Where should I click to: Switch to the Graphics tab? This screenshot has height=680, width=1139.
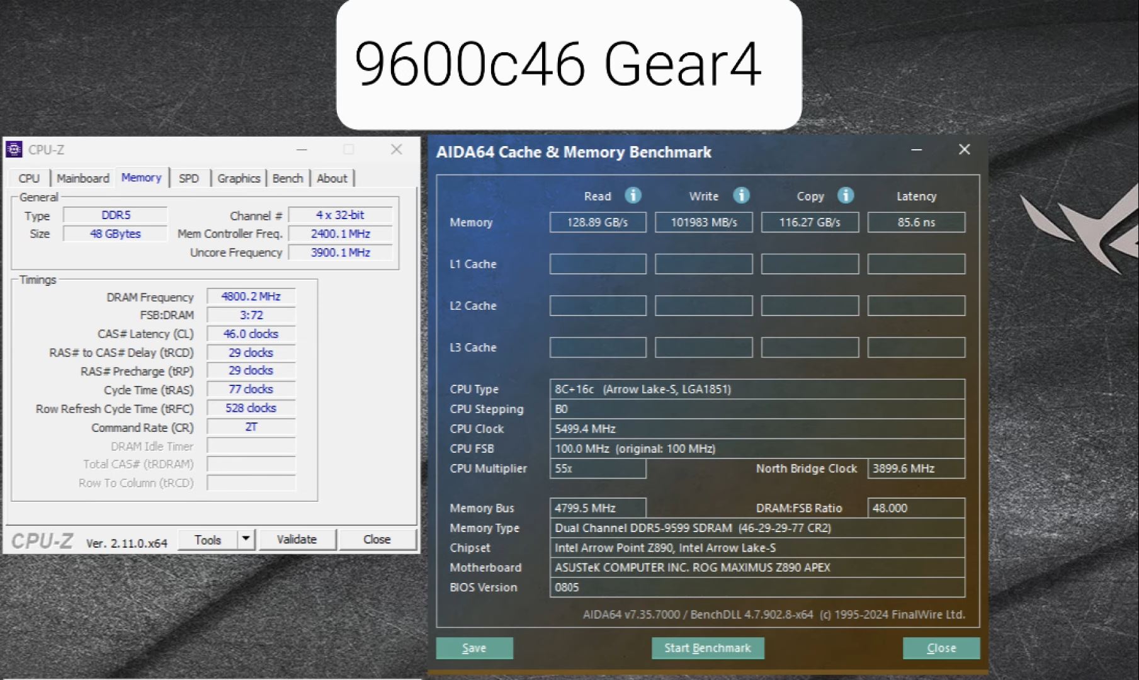coord(238,178)
